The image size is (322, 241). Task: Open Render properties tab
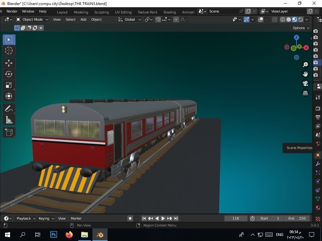tap(318, 108)
